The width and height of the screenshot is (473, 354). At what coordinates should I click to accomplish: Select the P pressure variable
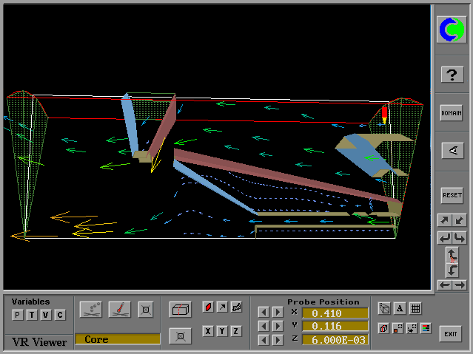click(18, 316)
